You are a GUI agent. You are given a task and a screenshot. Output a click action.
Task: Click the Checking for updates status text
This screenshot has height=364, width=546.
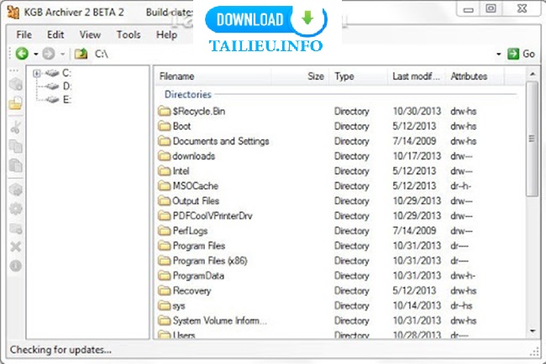click(x=60, y=350)
